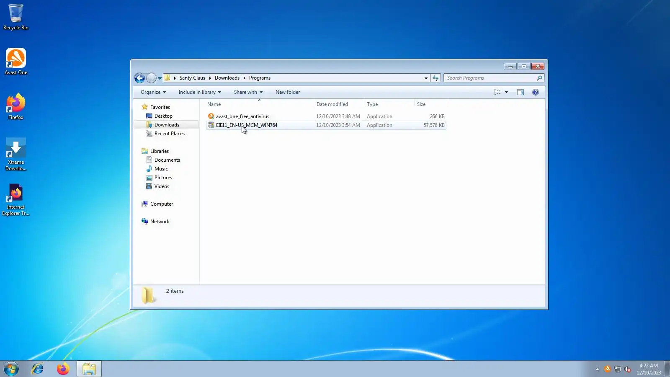The width and height of the screenshot is (670, 377).
Task: Minimize the Programs Explorer window
Action: [510, 67]
